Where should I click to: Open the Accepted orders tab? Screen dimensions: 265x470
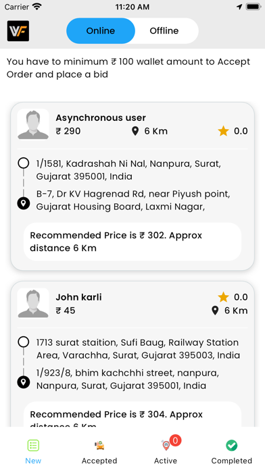99,451
